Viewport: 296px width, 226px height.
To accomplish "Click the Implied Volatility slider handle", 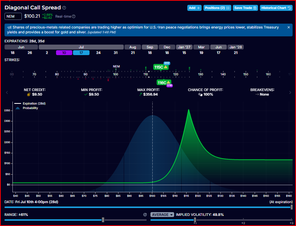I will (x=195, y=220).
